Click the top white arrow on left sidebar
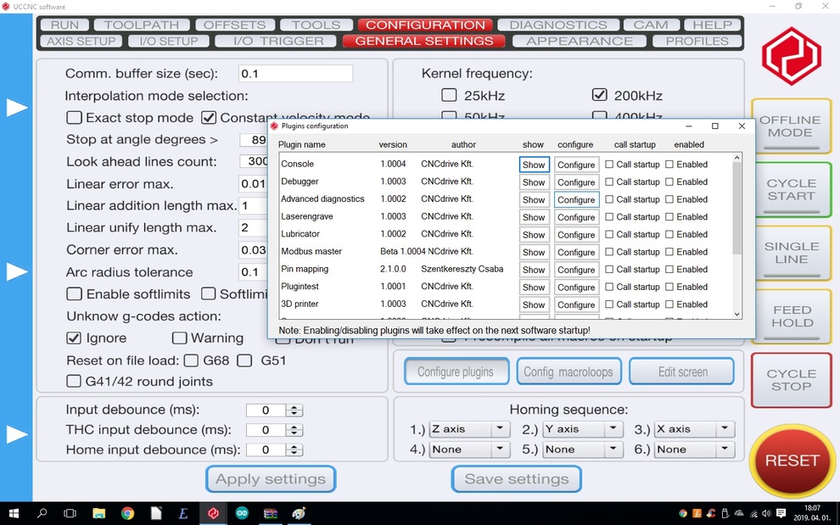The image size is (840, 525). [18, 108]
